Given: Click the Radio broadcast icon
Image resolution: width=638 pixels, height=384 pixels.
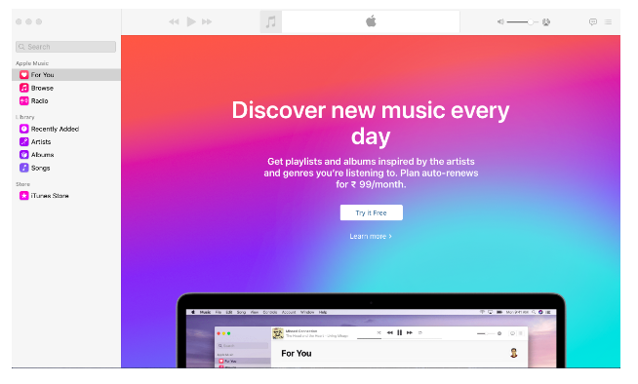Looking at the screenshot, I should tap(24, 100).
